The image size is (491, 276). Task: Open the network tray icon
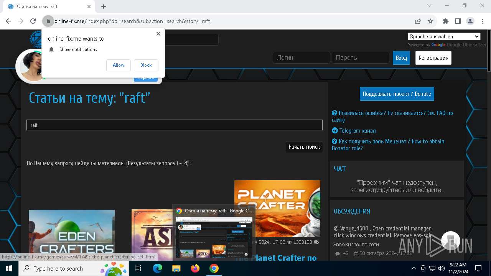pos(432,268)
